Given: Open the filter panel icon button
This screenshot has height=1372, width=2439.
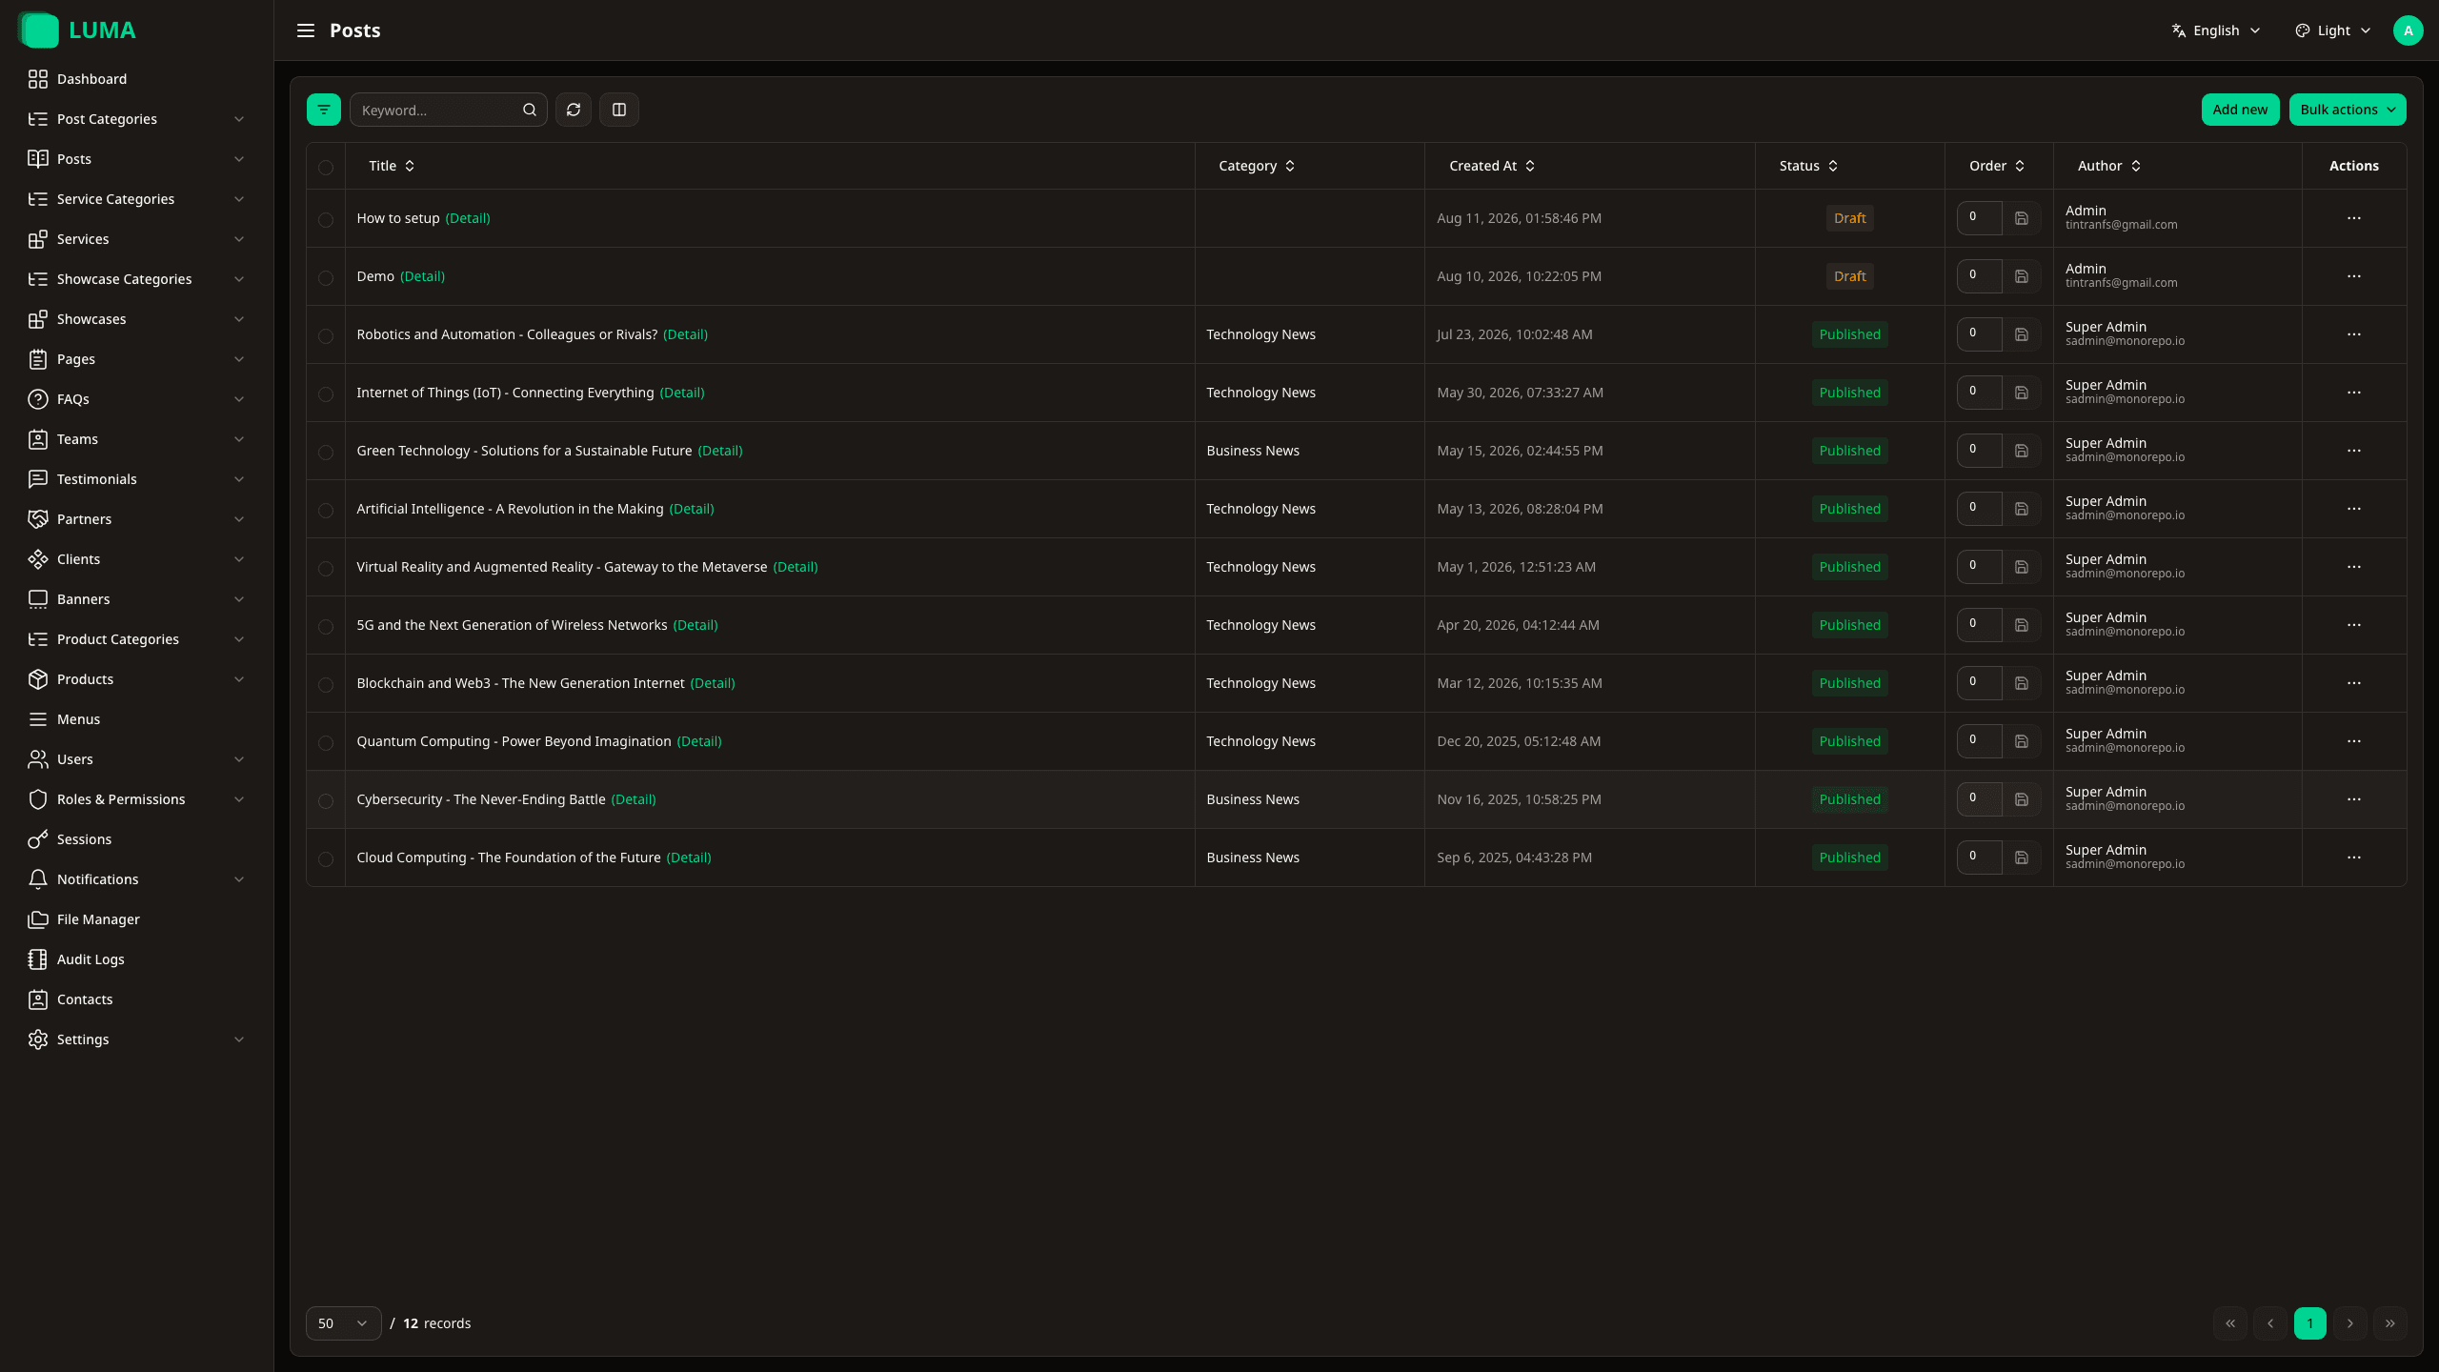Looking at the screenshot, I should click(324, 110).
